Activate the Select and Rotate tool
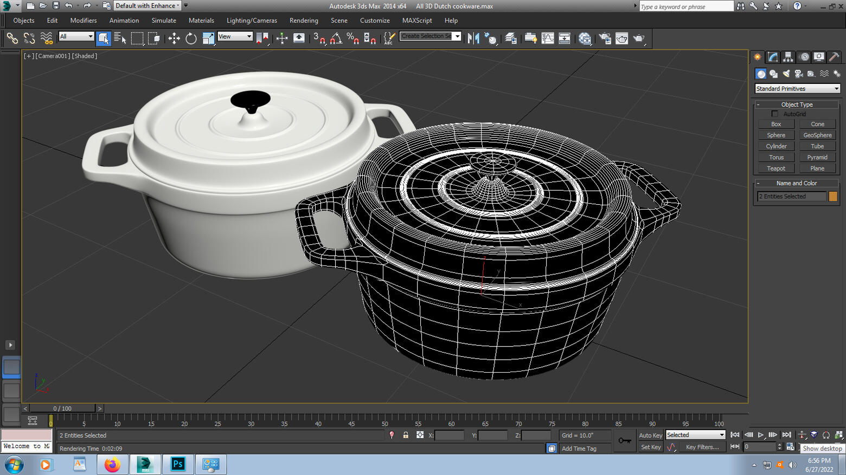The image size is (846, 475). tap(191, 38)
